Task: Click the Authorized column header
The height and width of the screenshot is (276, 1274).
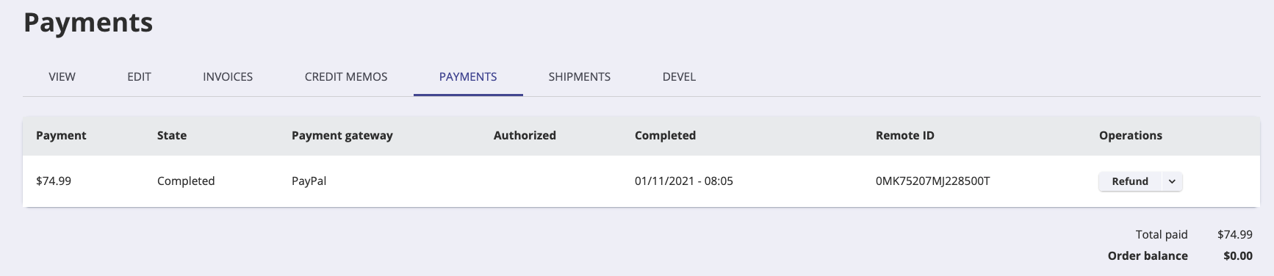Action: point(525,135)
